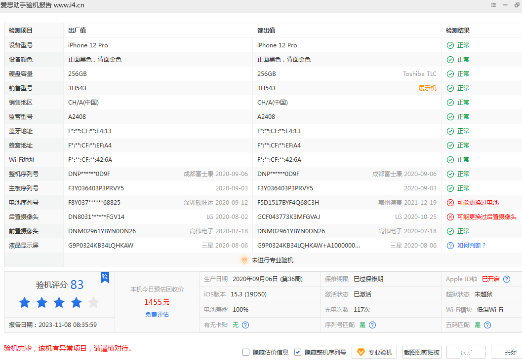Screen dimensions: 522x360
Task: Click the Toshiba TLC storage label
Action: pyautogui.click(x=419, y=74)
